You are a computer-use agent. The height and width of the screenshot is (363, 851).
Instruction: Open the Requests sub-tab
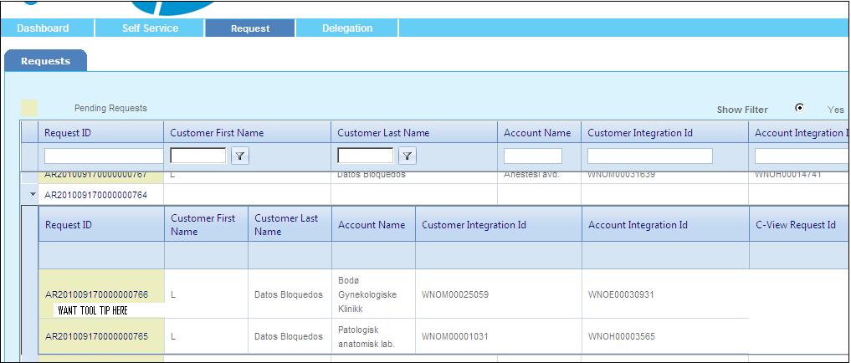click(x=46, y=61)
